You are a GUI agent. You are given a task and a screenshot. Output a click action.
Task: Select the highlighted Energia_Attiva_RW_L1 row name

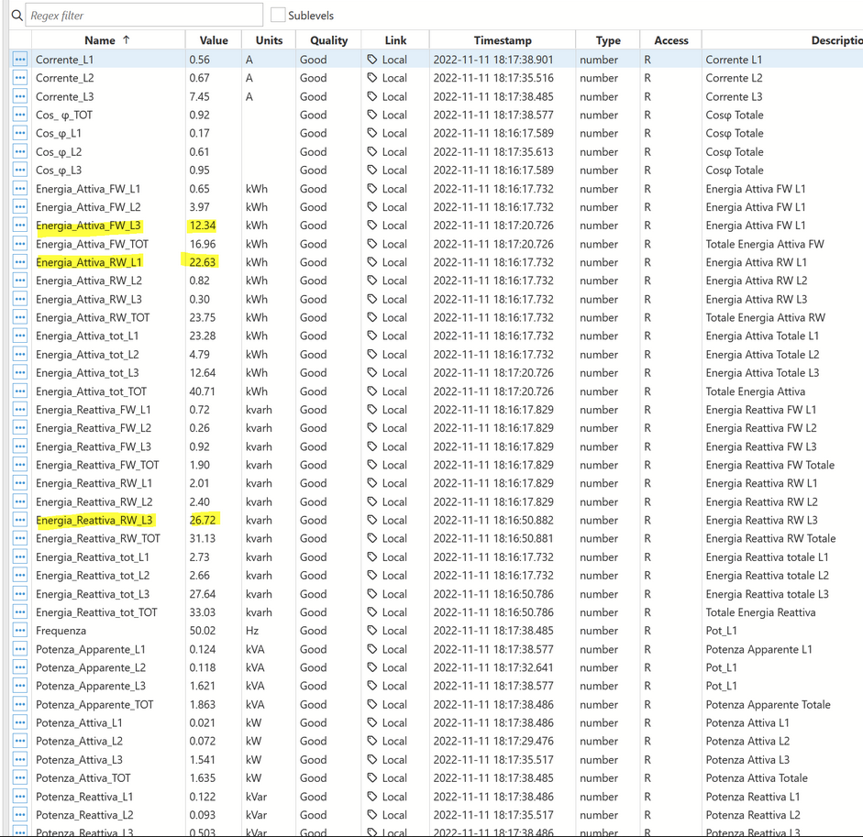(x=89, y=262)
